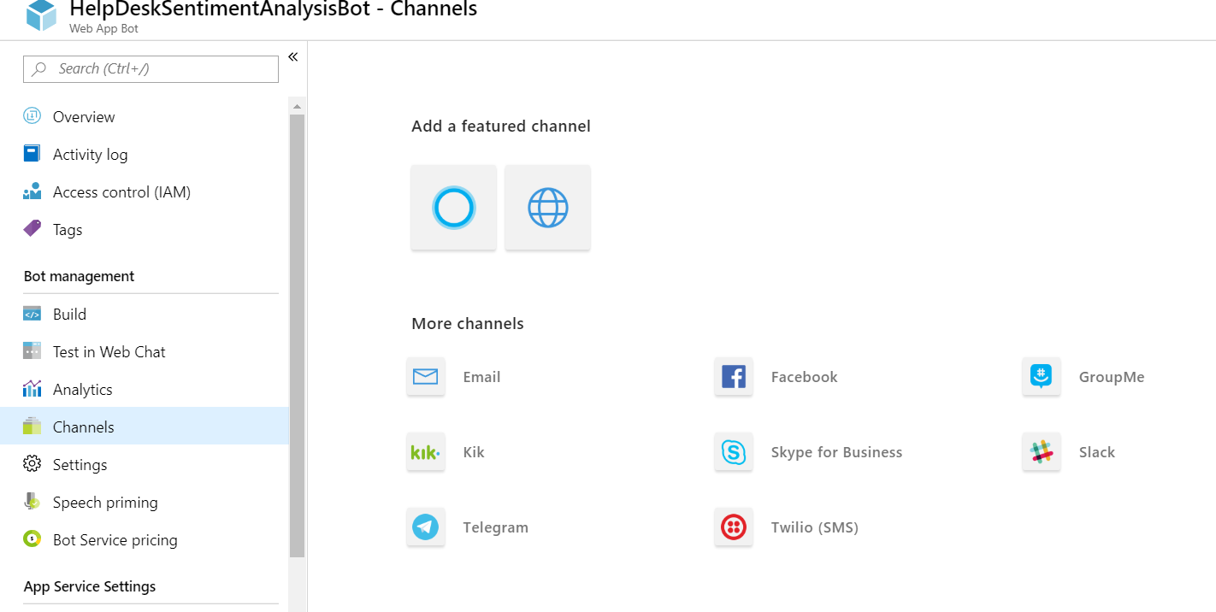Click the HelpDeskSentimentAnalysisBot - Channels title

[274, 9]
